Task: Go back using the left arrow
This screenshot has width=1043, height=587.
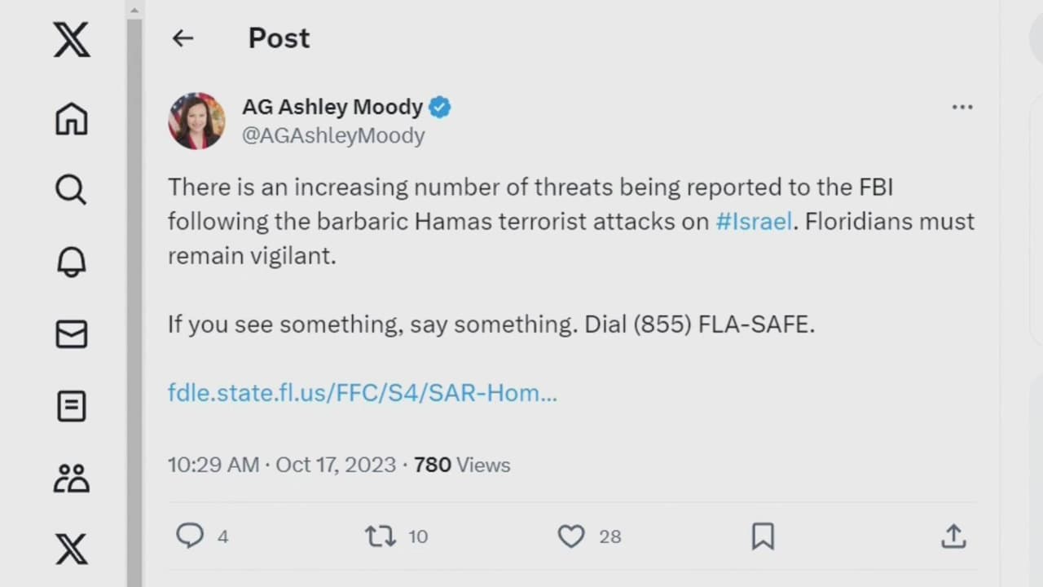Action: coord(183,38)
